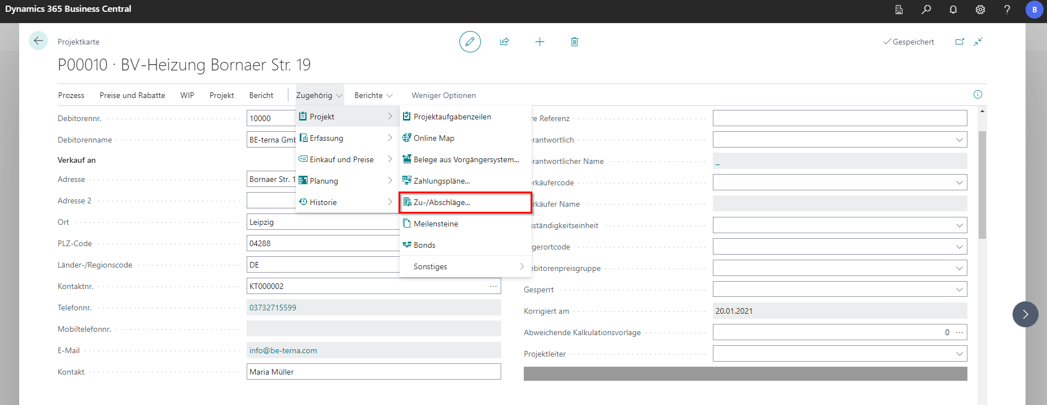Click the trash delete icon
Image resolution: width=1047 pixels, height=405 pixels.
tap(574, 42)
